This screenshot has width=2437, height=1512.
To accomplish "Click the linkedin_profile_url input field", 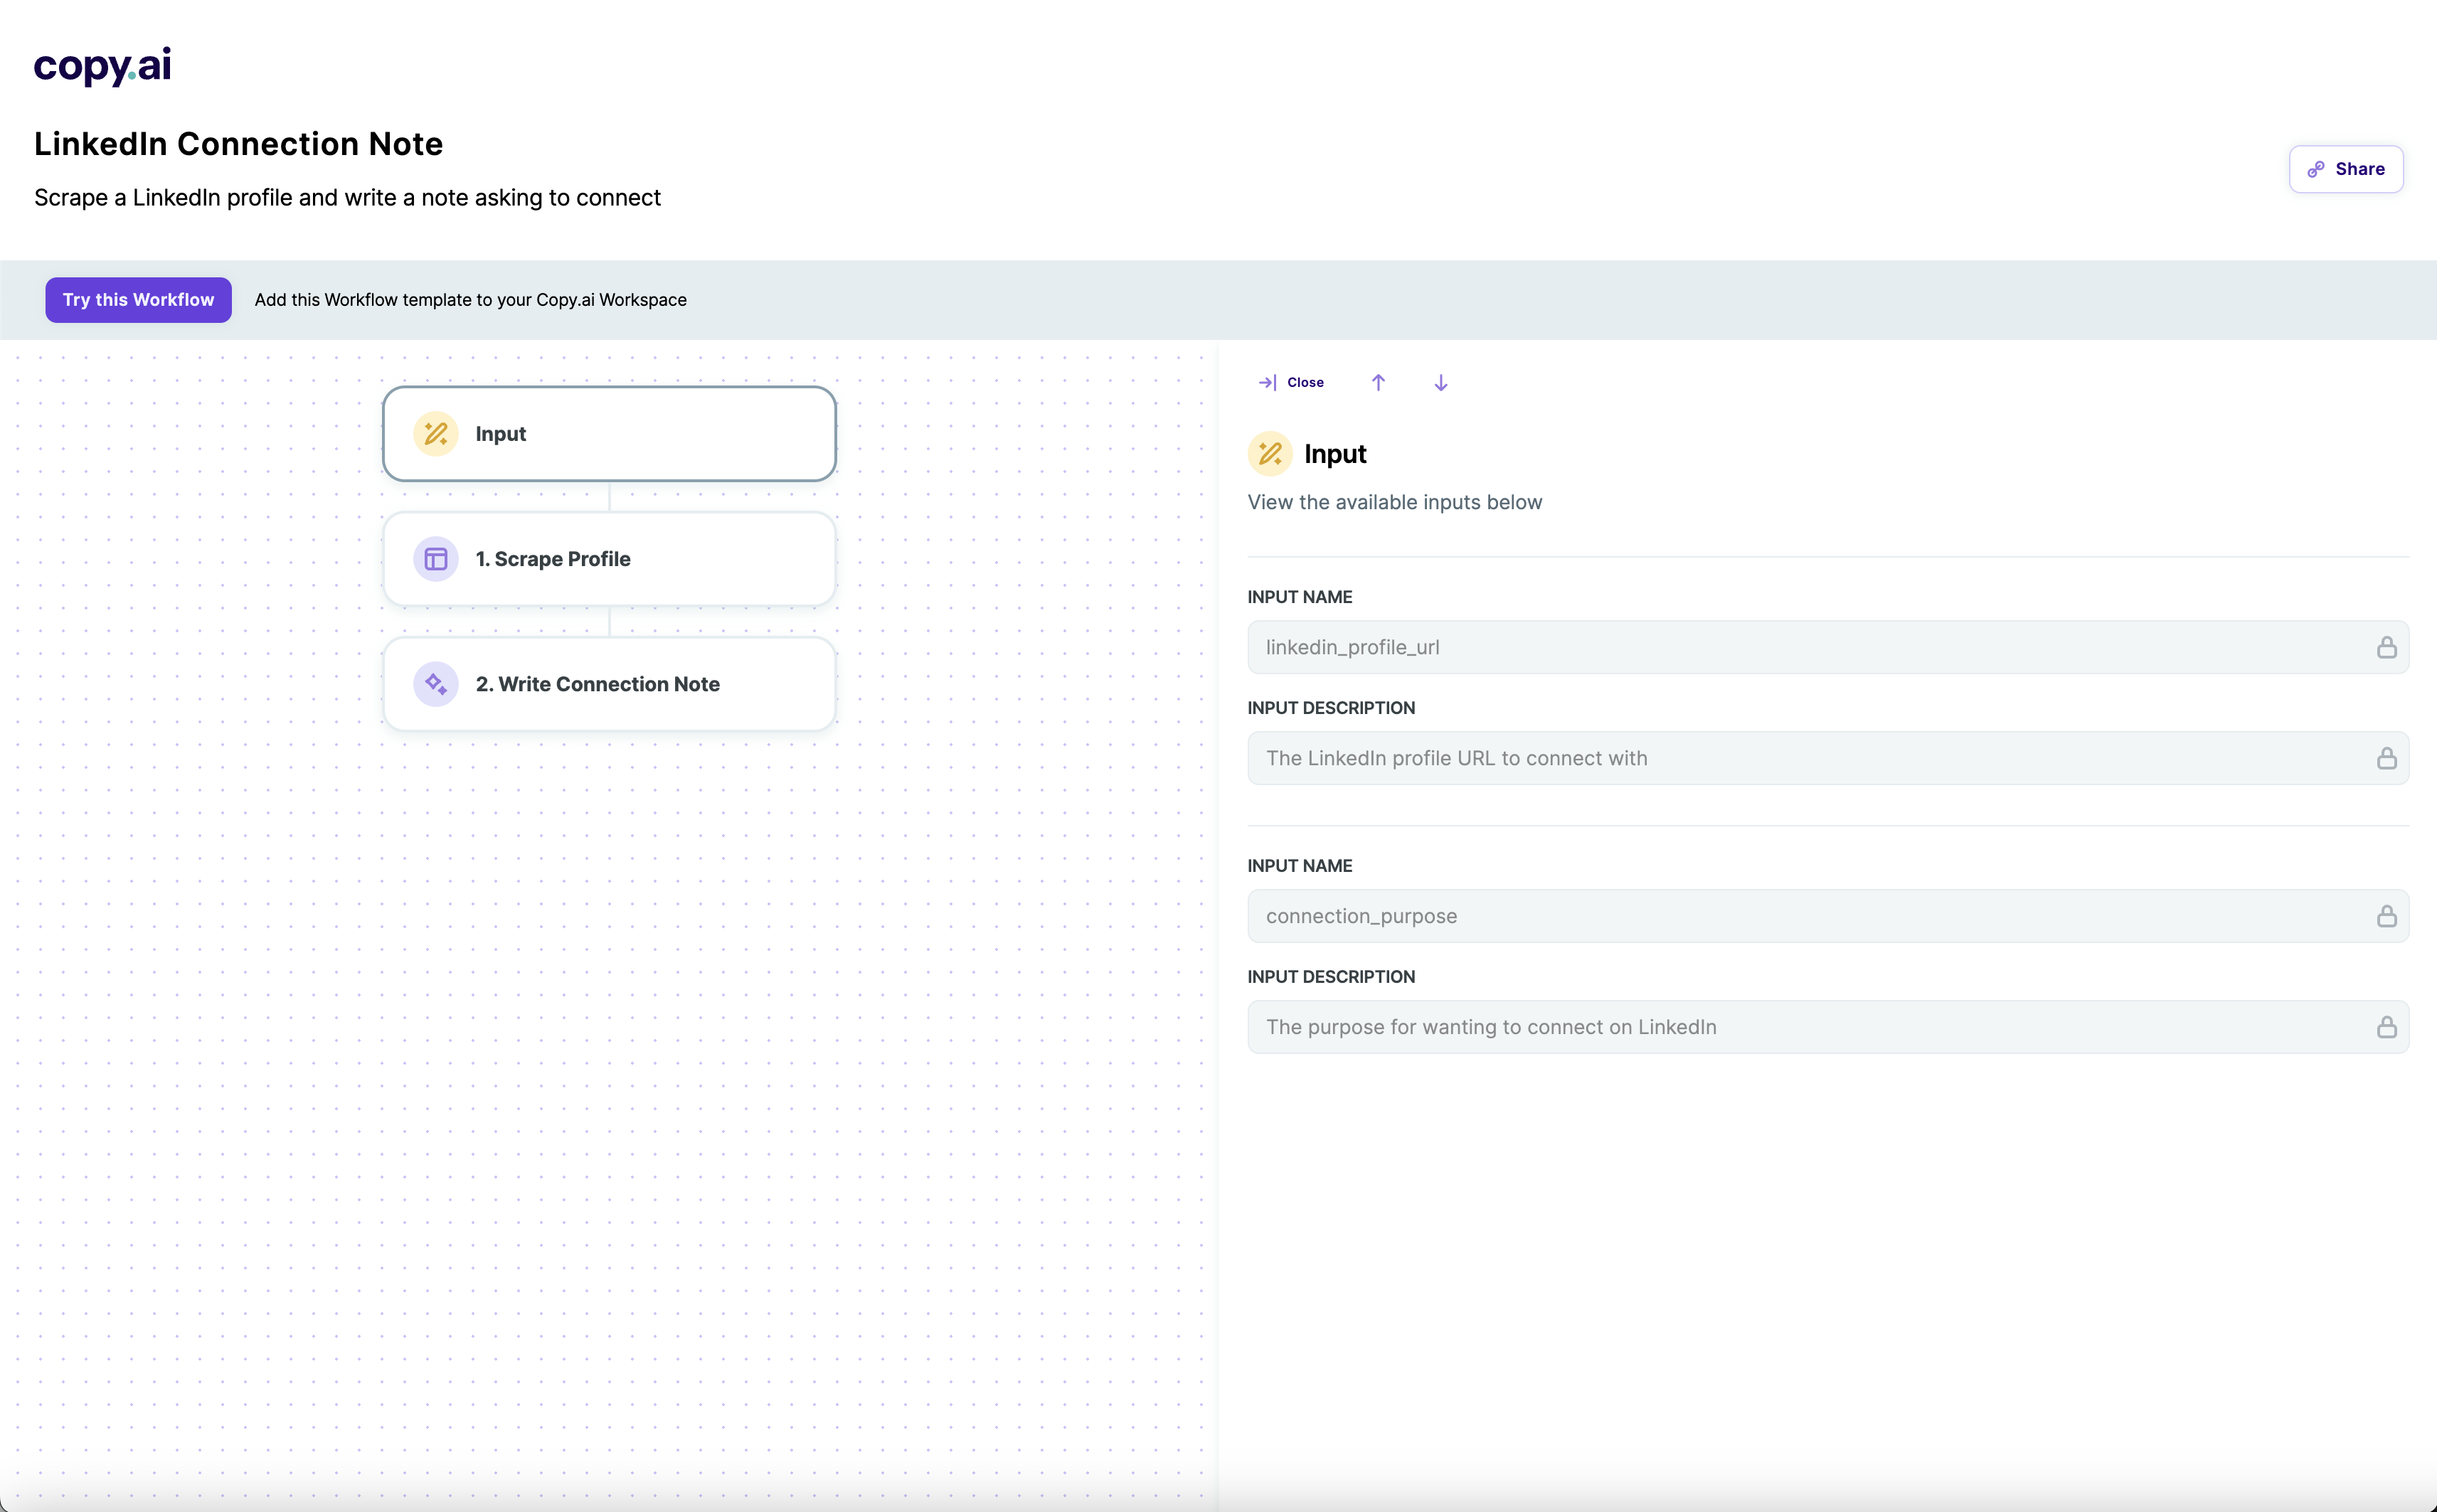I will tap(1700, 647).
